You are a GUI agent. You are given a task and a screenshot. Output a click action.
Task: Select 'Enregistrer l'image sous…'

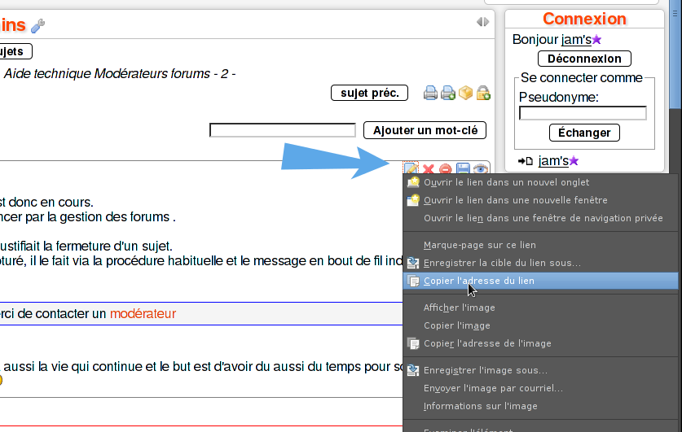coord(541,370)
